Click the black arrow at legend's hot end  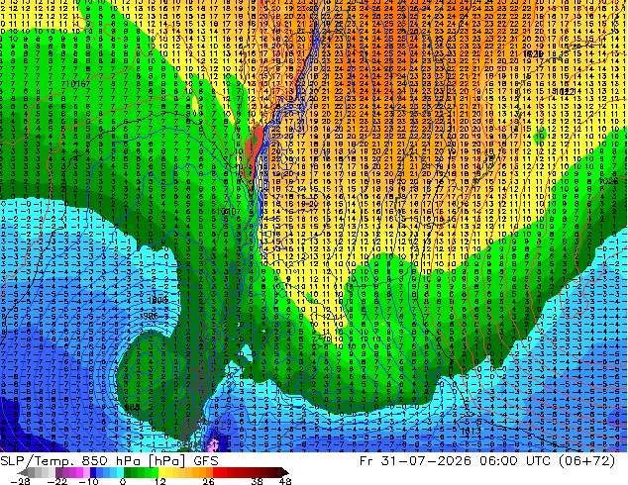(284, 472)
